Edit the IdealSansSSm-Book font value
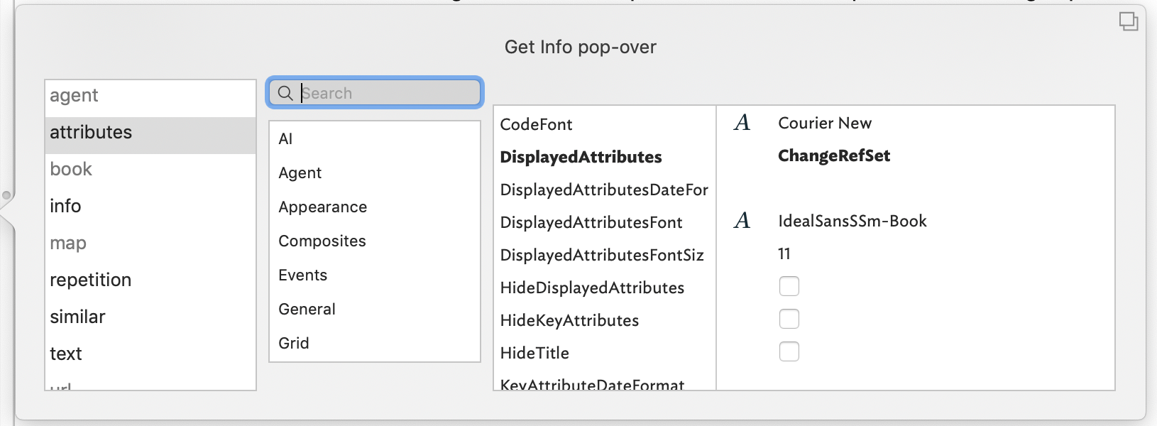This screenshot has height=426, width=1157. point(852,221)
